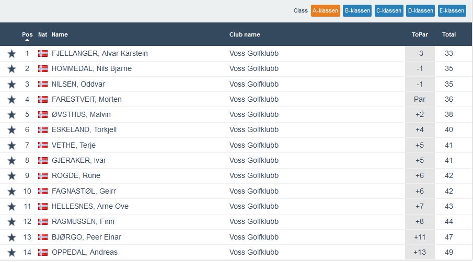The image size is (473, 262).
Task: Sort table by ToPar column
Action: [x=420, y=34]
